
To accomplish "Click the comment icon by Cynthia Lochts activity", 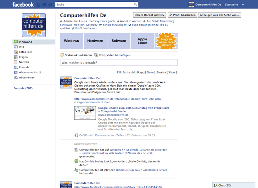I will tap(76, 161).
